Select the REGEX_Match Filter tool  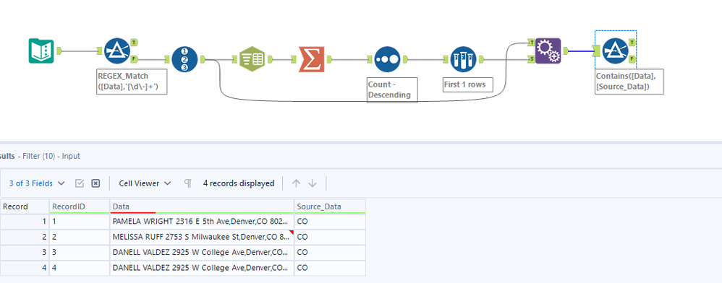point(117,51)
